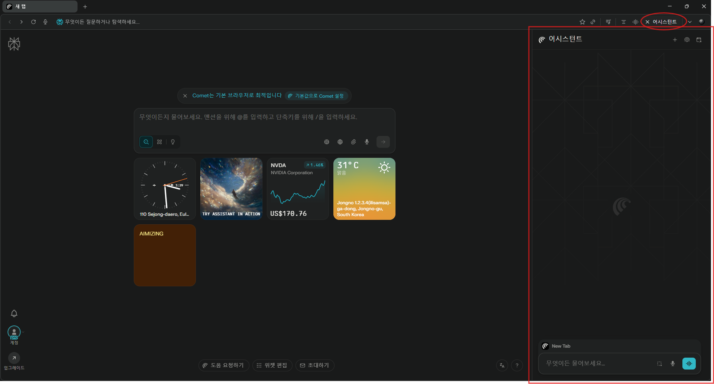Open the sources globe icon
This screenshot has height=384, width=714.
(340, 142)
